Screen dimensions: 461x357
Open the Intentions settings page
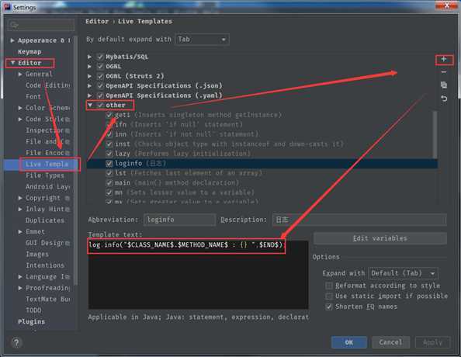click(x=45, y=265)
